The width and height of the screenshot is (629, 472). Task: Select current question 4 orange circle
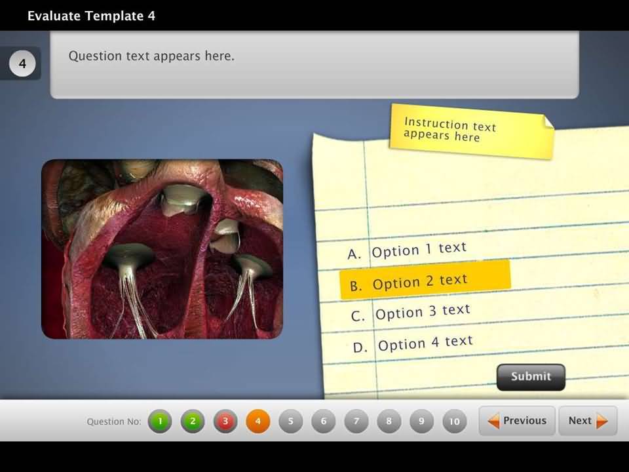click(258, 422)
